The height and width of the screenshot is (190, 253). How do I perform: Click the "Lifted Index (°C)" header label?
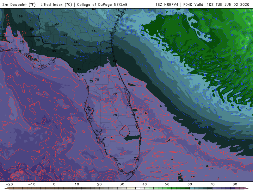tap(56, 4)
